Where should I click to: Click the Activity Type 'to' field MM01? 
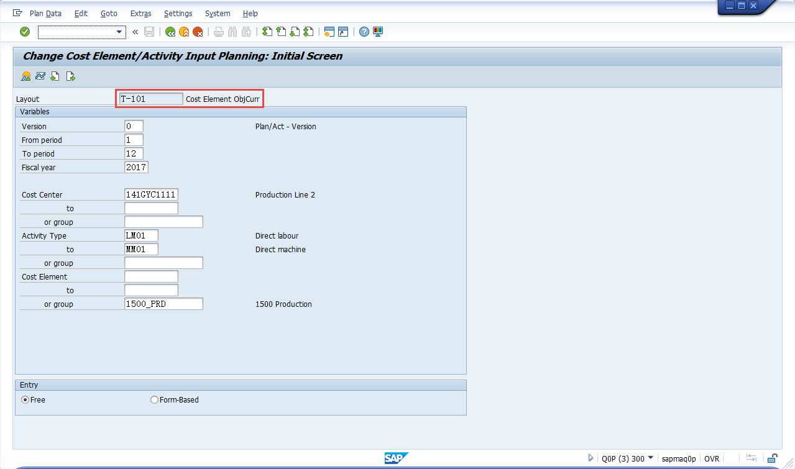pyautogui.click(x=141, y=249)
